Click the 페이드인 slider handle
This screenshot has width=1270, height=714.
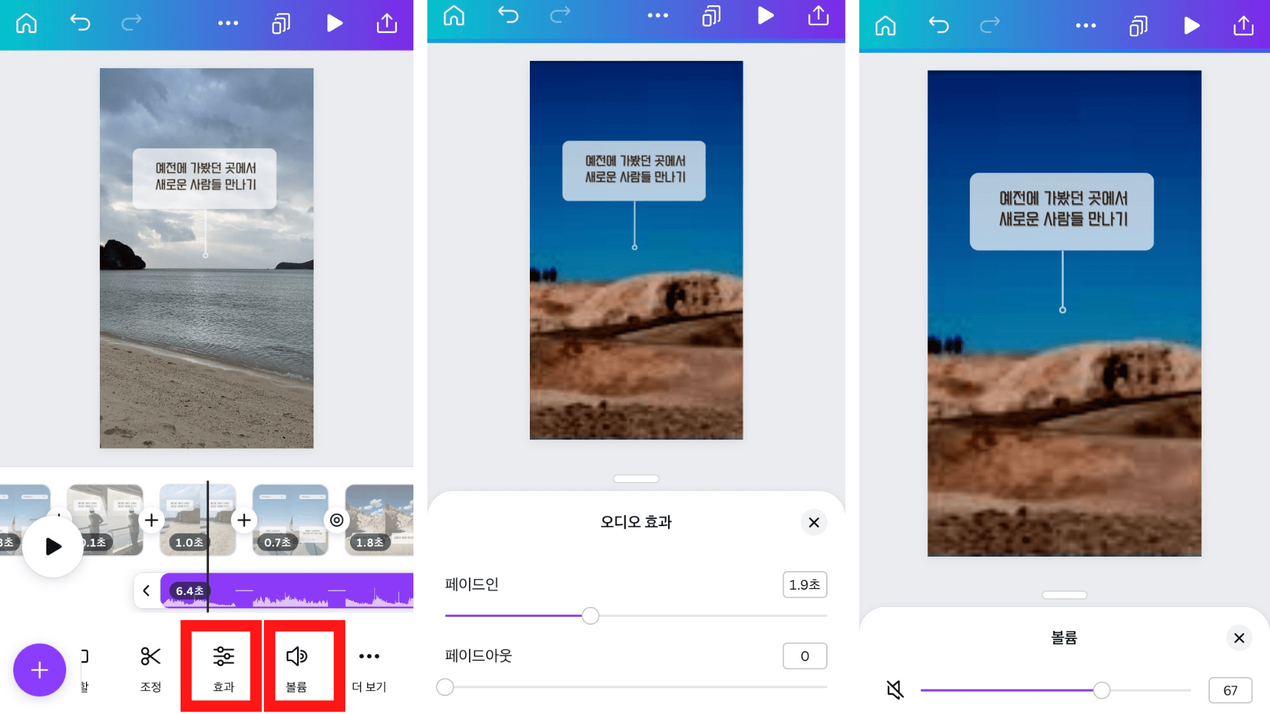click(x=590, y=616)
